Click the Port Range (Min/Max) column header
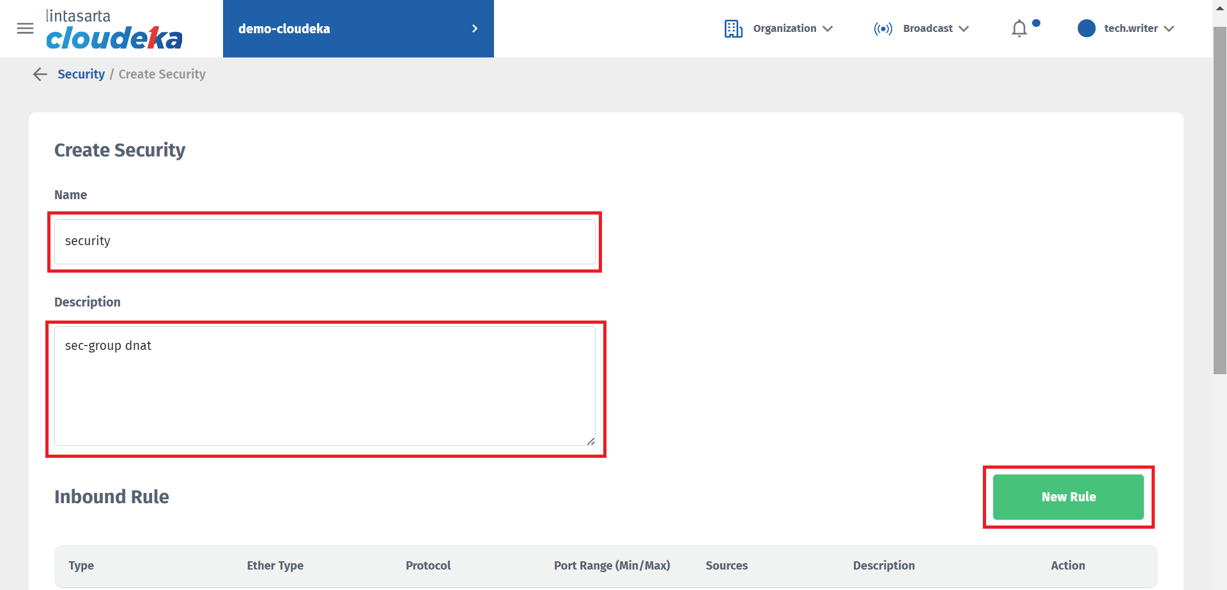Viewport: 1227px width, 590px height. tap(612, 566)
